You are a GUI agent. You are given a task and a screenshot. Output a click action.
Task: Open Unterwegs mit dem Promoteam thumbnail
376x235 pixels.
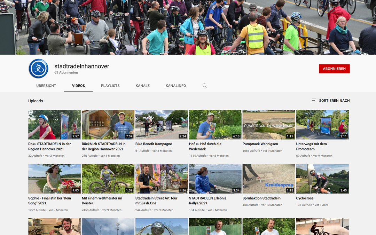(x=322, y=125)
